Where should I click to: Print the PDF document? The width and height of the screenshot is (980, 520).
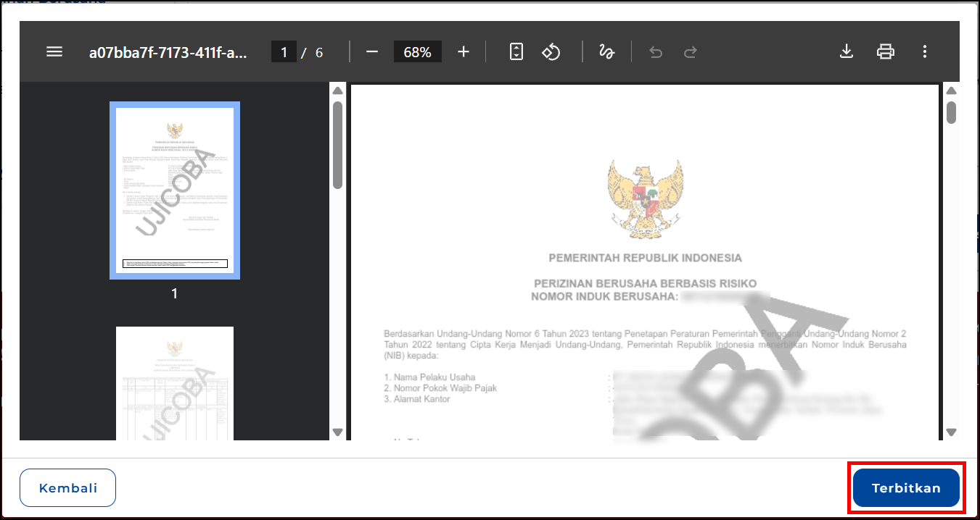pyautogui.click(x=885, y=52)
